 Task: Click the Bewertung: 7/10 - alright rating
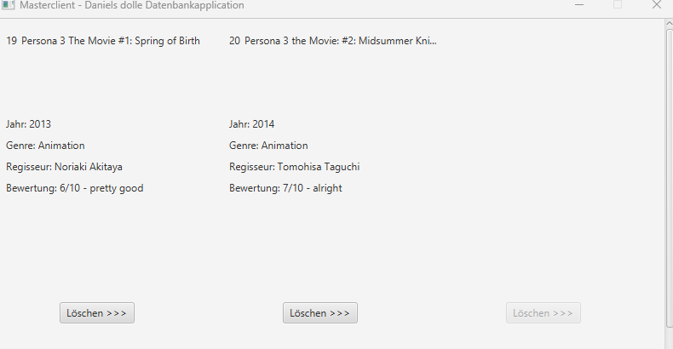[x=286, y=188]
